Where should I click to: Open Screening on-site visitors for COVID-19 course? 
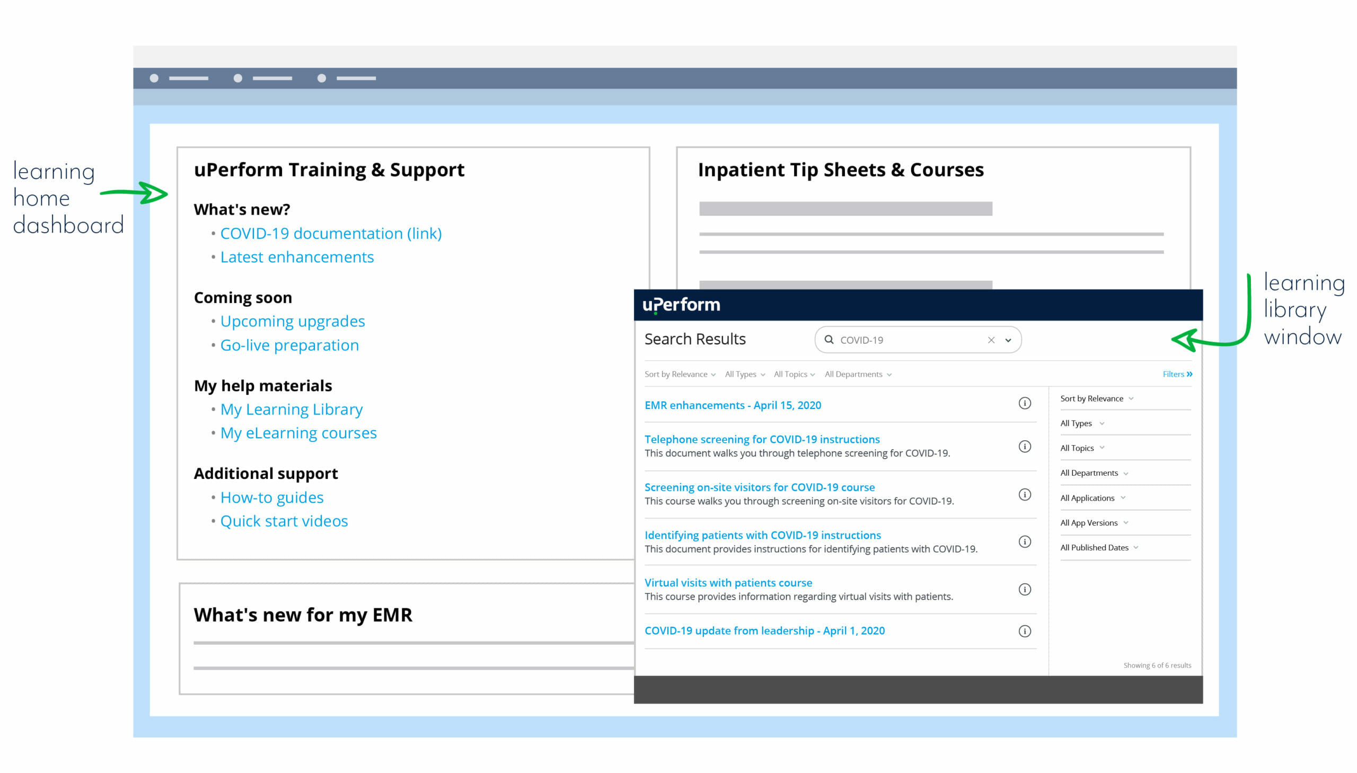click(760, 487)
